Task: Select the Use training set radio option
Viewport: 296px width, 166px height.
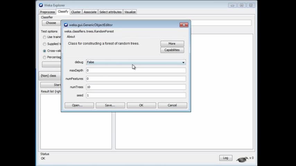Action: click(44, 37)
